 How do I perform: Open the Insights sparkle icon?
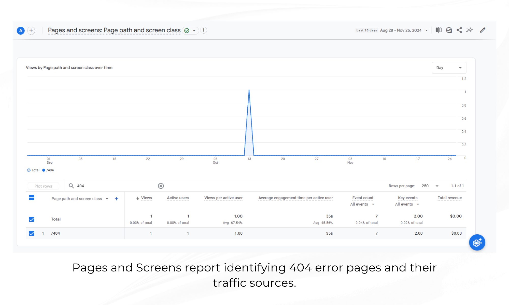[470, 30]
